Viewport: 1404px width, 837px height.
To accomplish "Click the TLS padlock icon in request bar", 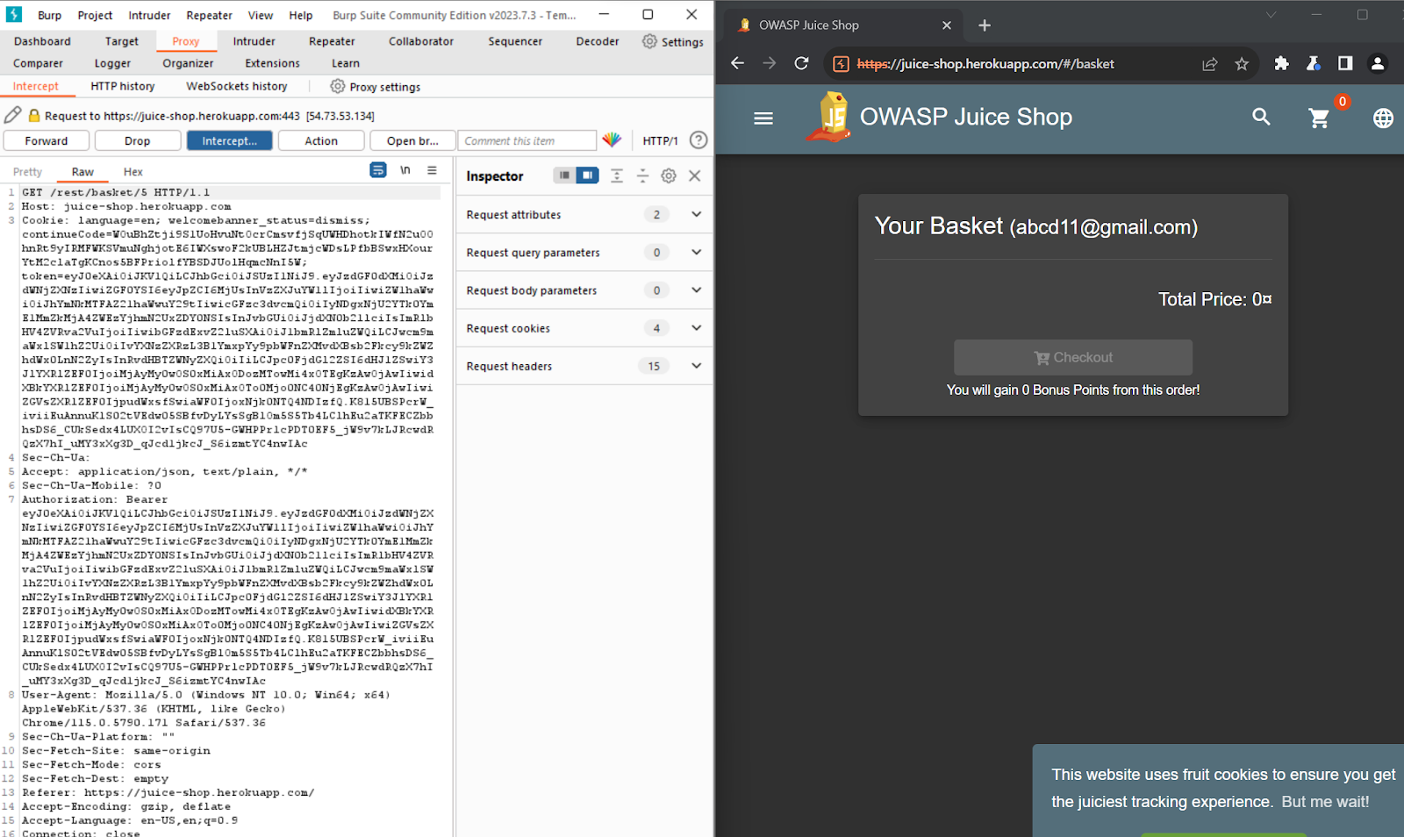I will [34, 116].
